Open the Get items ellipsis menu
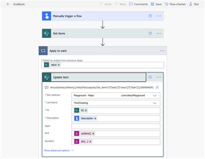 pyautogui.click(x=159, y=33)
